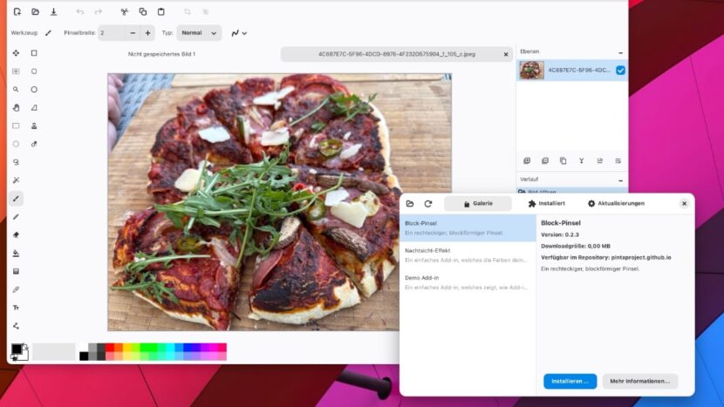Click the Installieren button

click(570, 381)
